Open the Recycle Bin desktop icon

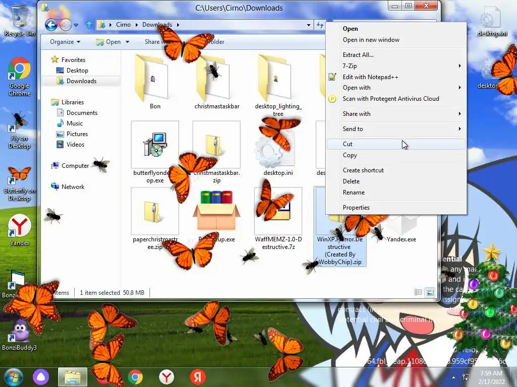pos(19,20)
